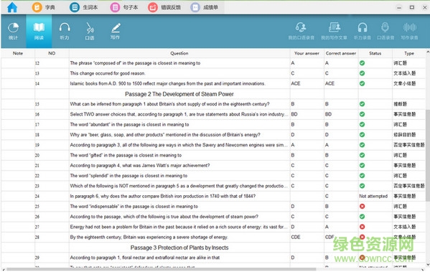The image size is (430, 272).
Task: Click the Passage 3 Protection of Plants heading
Action: (179, 248)
